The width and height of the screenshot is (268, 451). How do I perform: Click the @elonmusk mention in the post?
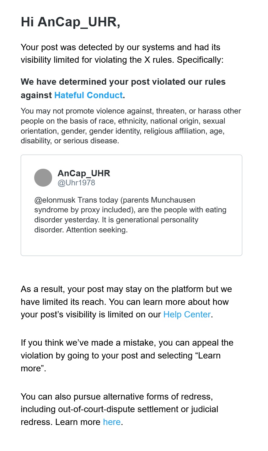click(55, 200)
